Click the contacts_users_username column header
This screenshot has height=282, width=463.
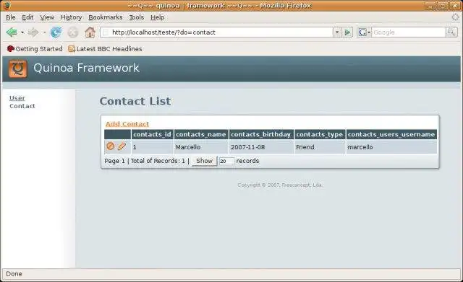pyautogui.click(x=391, y=134)
